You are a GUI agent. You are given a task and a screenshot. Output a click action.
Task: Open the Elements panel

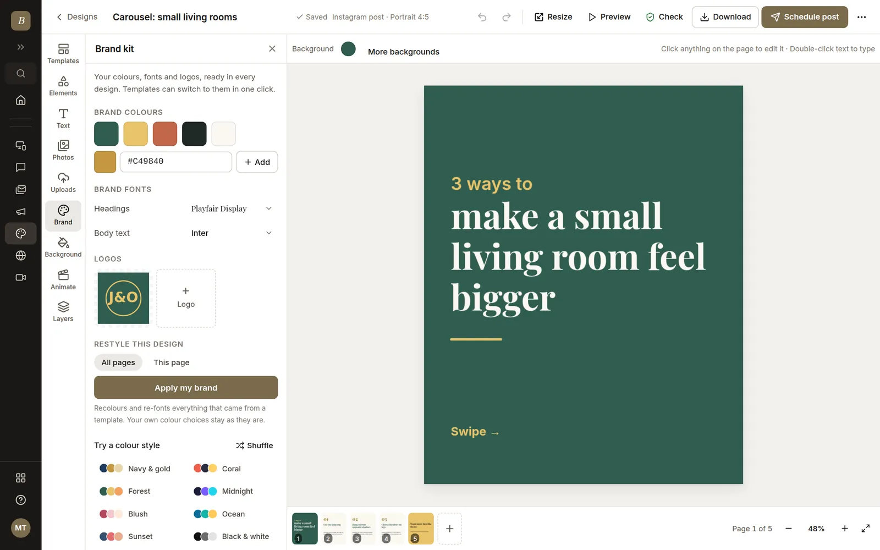63,86
